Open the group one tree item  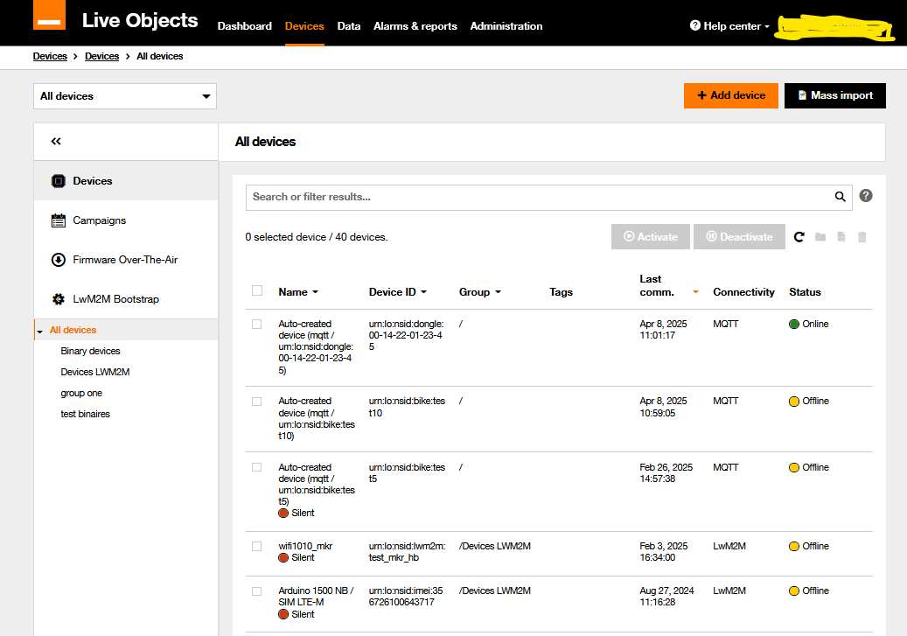click(81, 393)
